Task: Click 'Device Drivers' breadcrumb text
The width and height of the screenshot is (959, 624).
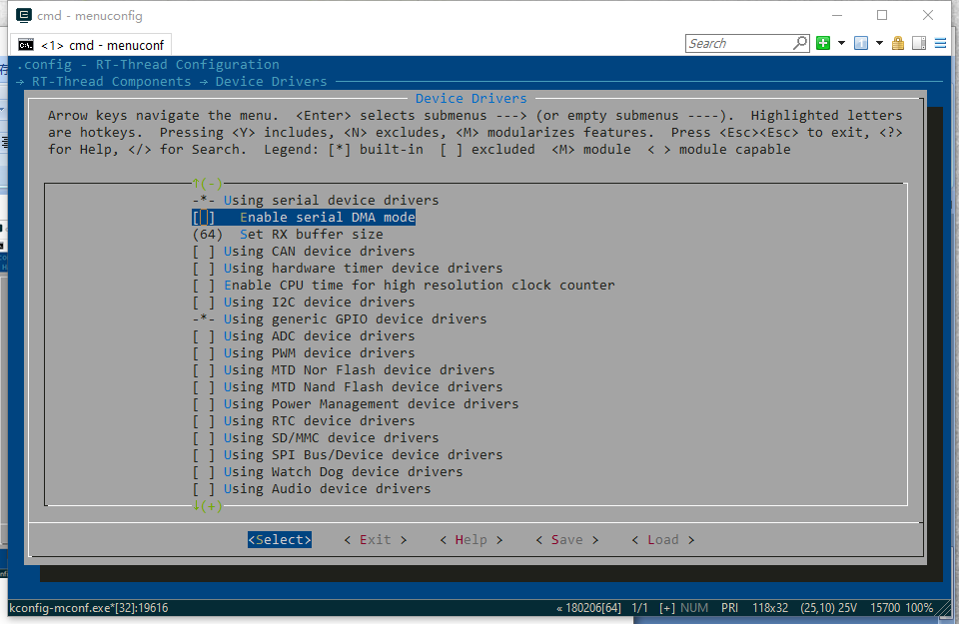Action: click(271, 81)
